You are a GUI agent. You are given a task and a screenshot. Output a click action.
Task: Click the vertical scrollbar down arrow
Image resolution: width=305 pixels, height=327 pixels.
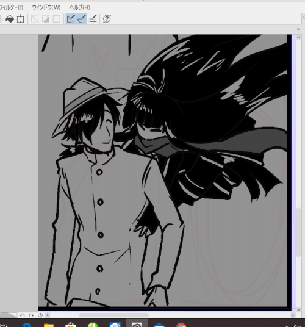coord(298,309)
